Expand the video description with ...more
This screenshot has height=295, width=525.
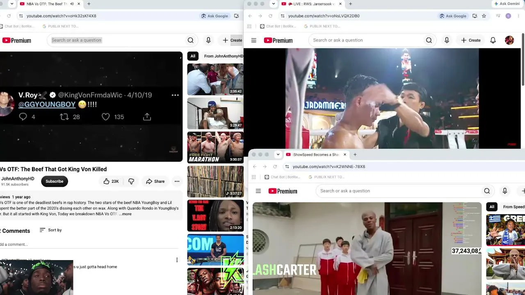click(x=126, y=214)
